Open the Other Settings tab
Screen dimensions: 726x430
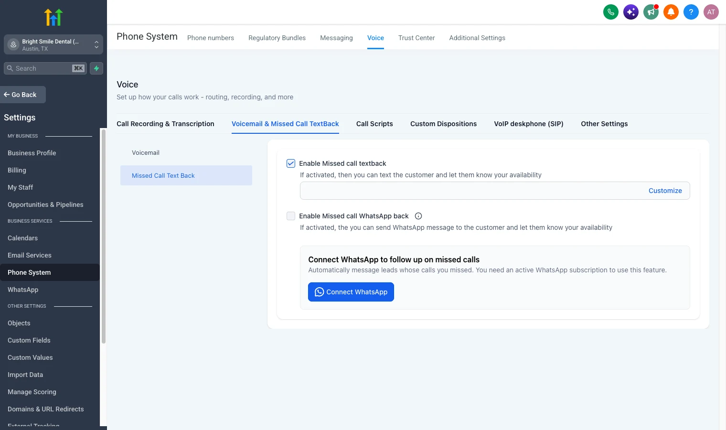(604, 124)
